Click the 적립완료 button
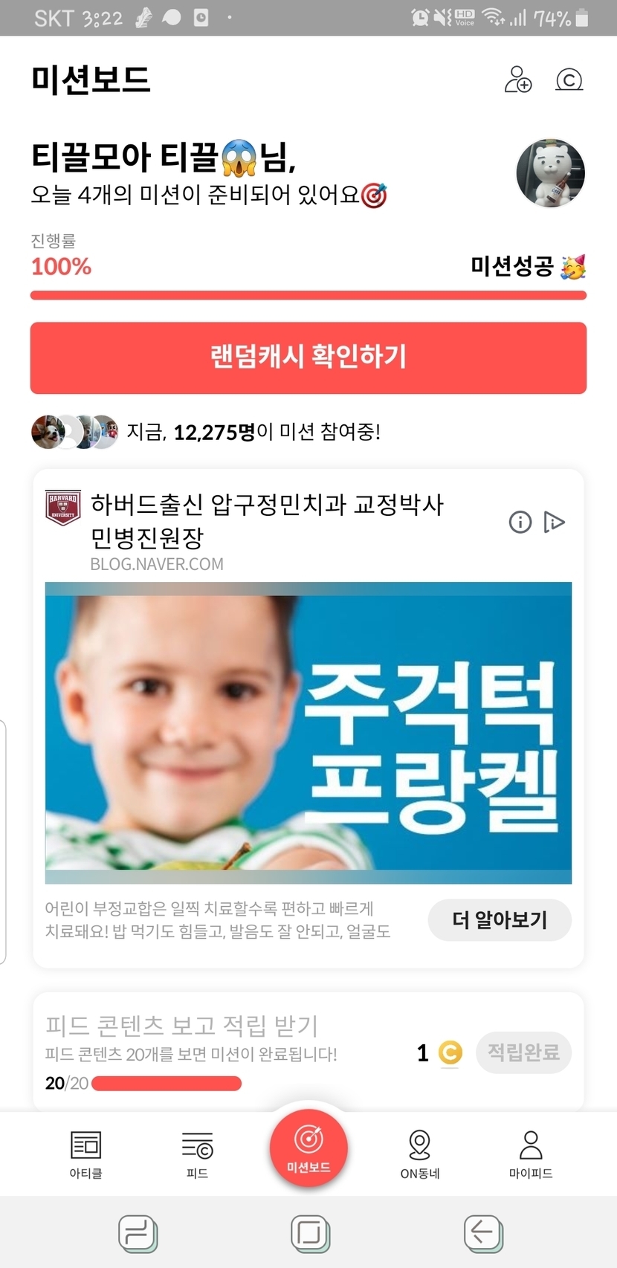This screenshot has height=1268, width=617. point(523,1052)
